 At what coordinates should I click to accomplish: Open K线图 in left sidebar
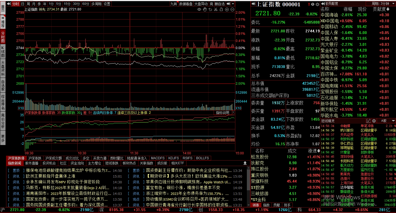(3, 51)
